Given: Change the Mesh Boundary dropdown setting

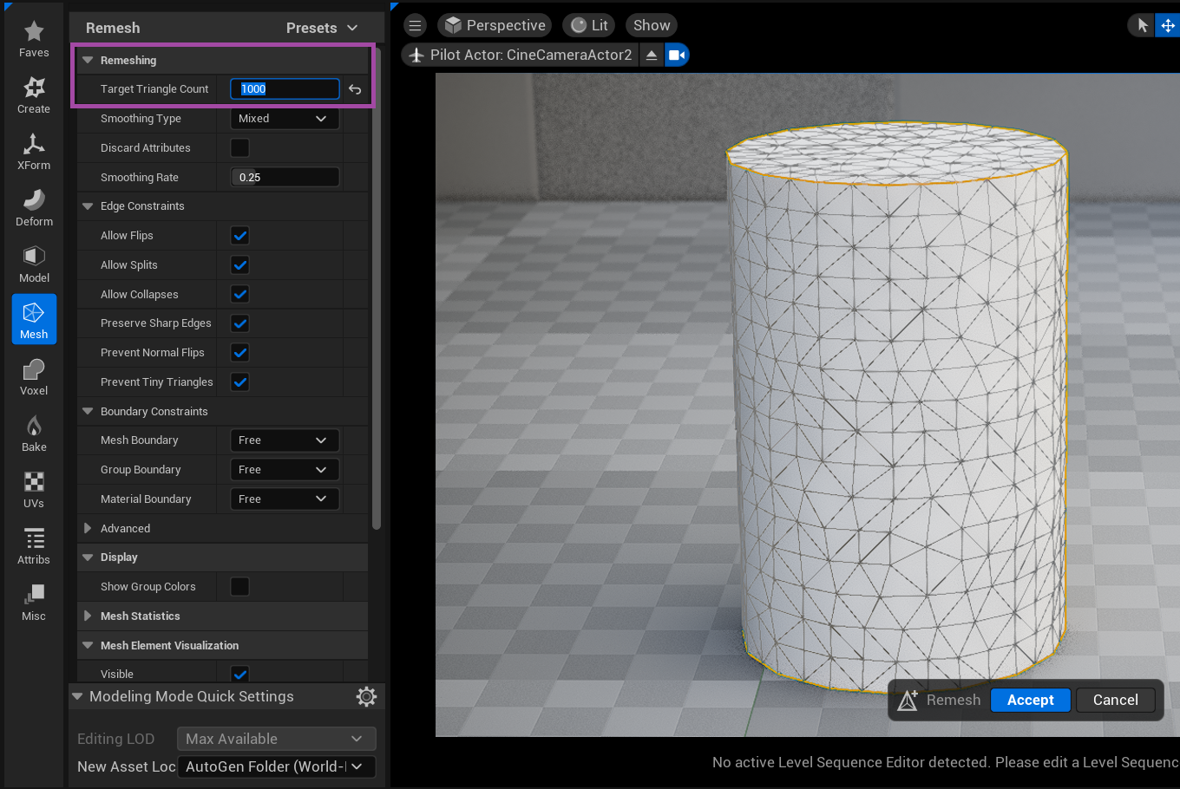Looking at the screenshot, I should [x=285, y=440].
